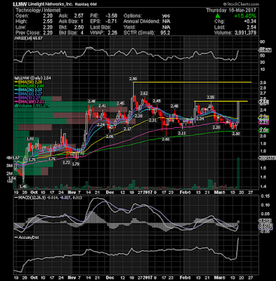Select the purple 'EMA(9) 2.27' legend entry
Screen dimensions: 276x281
coord(27,98)
